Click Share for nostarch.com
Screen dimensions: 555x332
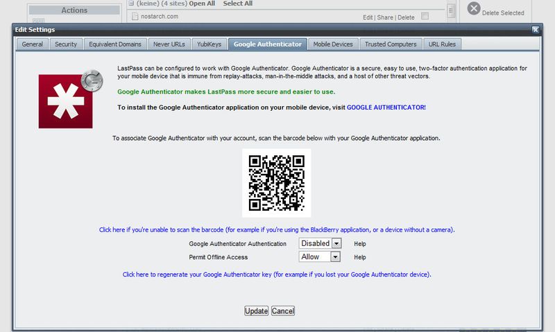385,17
